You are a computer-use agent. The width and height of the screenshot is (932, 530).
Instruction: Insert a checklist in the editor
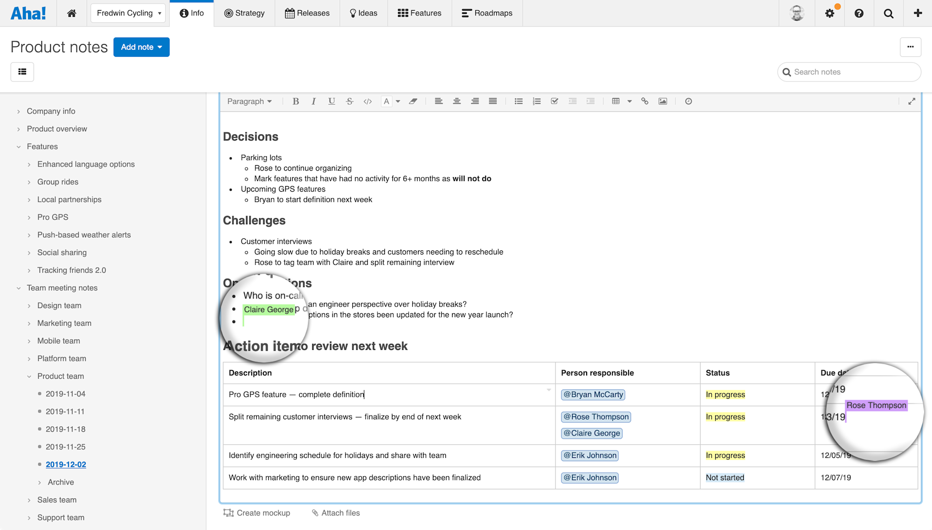click(554, 101)
